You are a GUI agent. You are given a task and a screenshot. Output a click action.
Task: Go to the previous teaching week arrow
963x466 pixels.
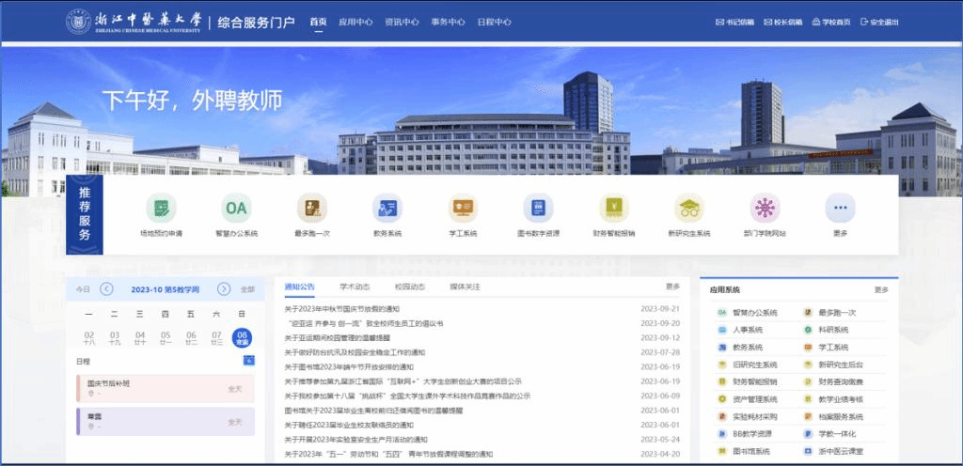point(106,289)
